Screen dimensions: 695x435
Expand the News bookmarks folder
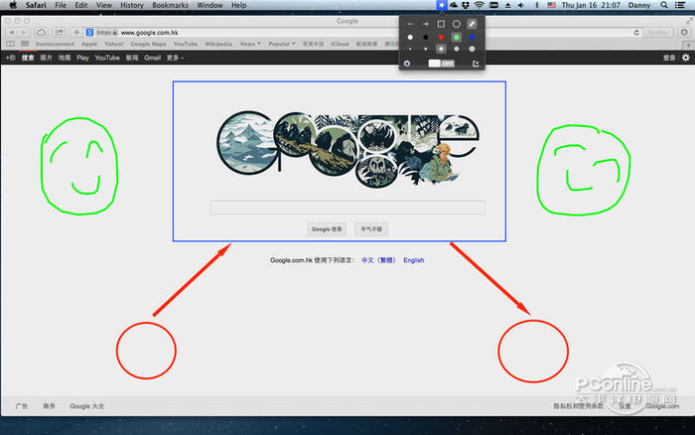point(250,44)
